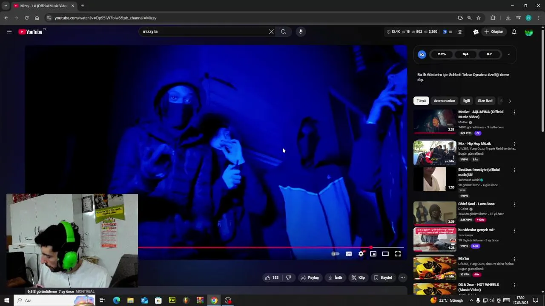545x306 pixels.
Task: Toggle autoplay switch in the player
Action: pyautogui.click(x=336, y=254)
